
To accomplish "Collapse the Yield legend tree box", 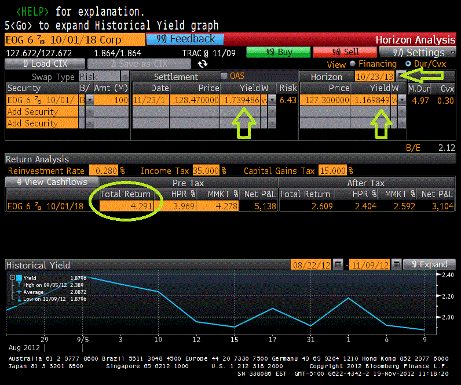I will point(12,277).
